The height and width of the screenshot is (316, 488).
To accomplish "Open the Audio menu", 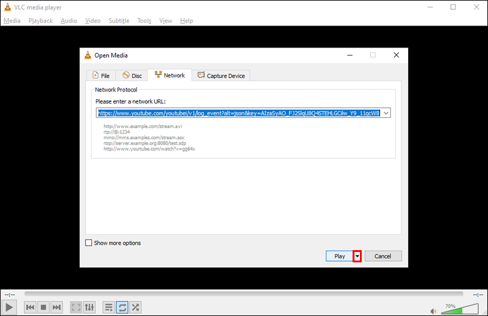I will (69, 21).
